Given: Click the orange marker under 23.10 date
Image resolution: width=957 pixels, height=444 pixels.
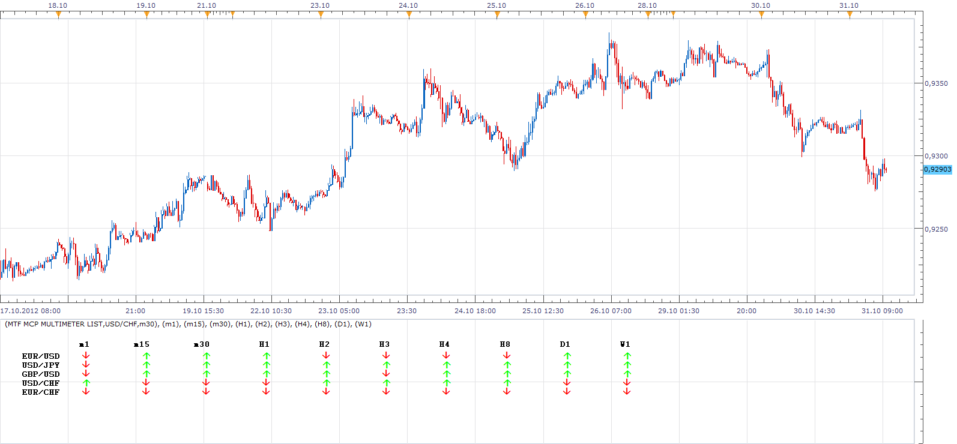Looking at the screenshot, I should [x=321, y=15].
